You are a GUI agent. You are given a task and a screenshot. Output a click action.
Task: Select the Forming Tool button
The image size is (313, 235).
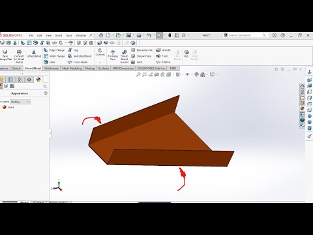click(113, 55)
